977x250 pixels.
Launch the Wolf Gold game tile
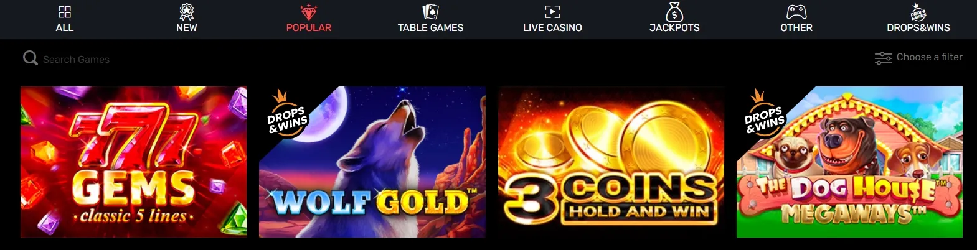[372, 162]
